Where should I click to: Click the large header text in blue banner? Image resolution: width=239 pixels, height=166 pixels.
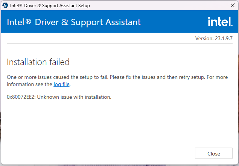pyautogui.click(x=74, y=22)
